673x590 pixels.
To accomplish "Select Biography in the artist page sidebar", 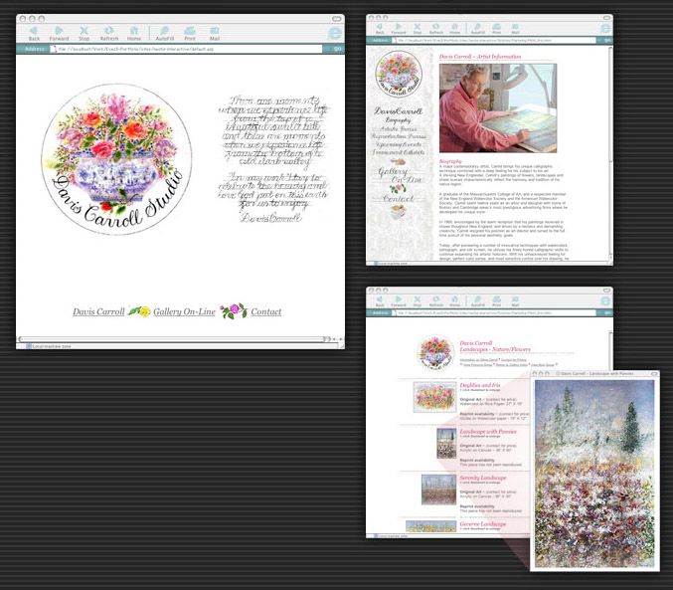I will [x=398, y=120].
